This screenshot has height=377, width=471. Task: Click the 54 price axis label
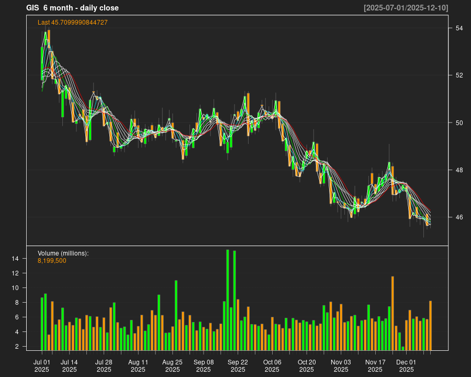pyautogui.click(x=459, y=28)
